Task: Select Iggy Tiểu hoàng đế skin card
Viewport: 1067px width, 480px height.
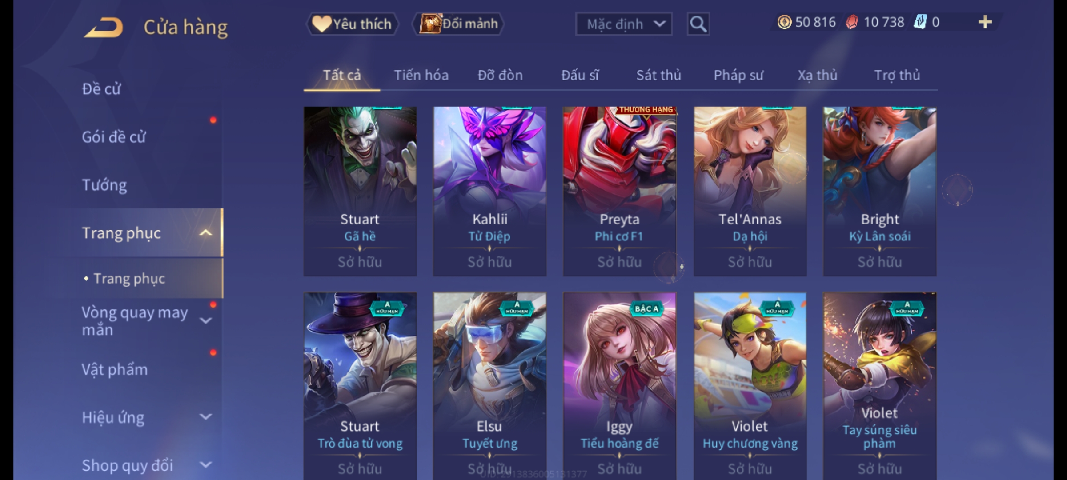Action: pyautogui.click(x=619, y=386)
